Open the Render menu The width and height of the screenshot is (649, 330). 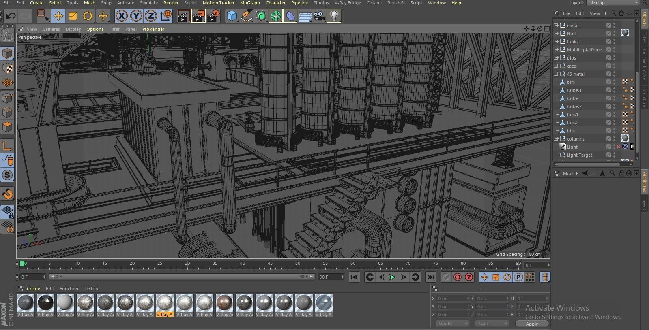point(171,3)
